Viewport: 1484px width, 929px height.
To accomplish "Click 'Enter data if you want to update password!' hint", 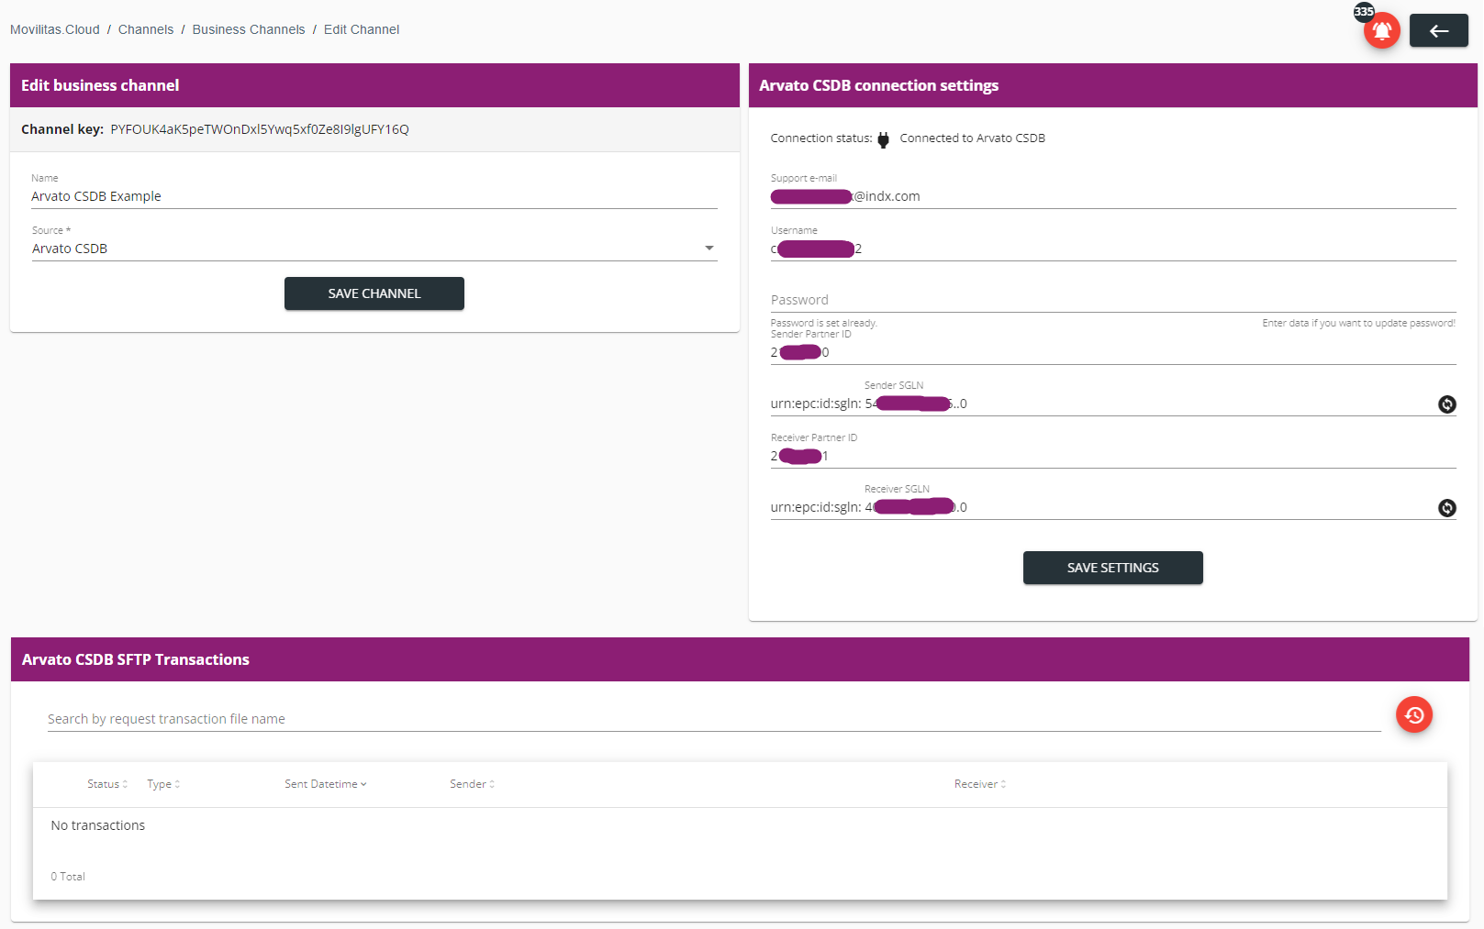I will click(x=1358, y=323).
